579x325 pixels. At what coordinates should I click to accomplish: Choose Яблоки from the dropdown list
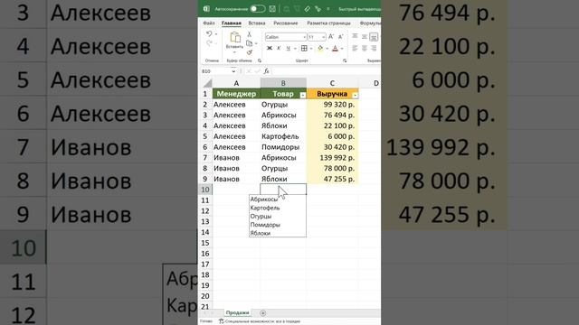[x=278, y=233]
